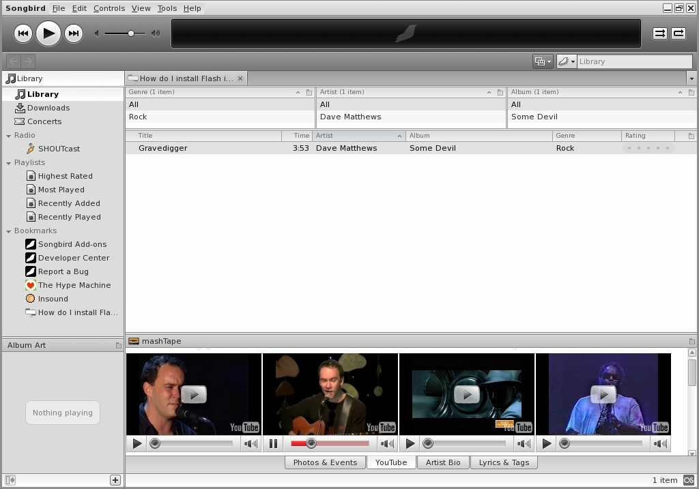699x489 pixels.
Task: Seek the second video's red progress slider
Action: pos(330,443)
